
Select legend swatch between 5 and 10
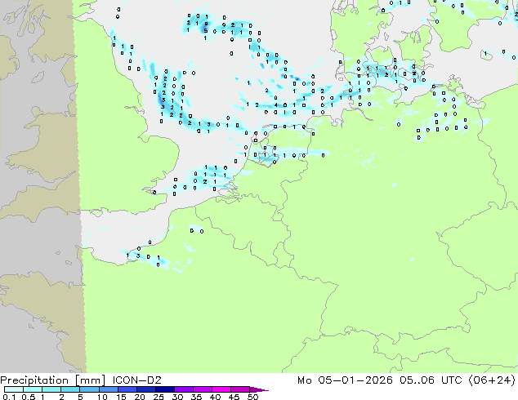90,389
